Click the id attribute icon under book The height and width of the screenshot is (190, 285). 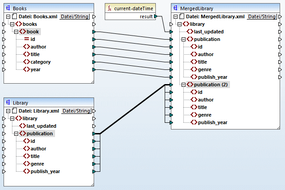[x=27, y=39]
